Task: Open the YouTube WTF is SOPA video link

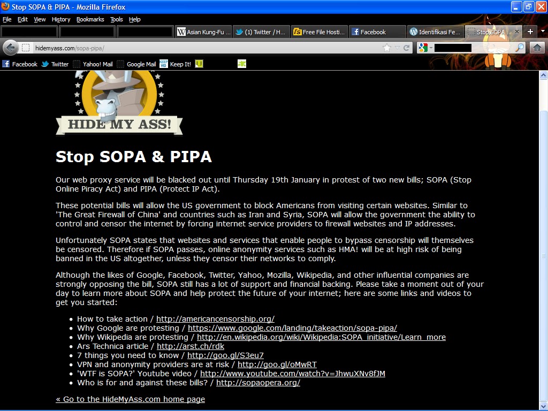Action: (293, 373)
